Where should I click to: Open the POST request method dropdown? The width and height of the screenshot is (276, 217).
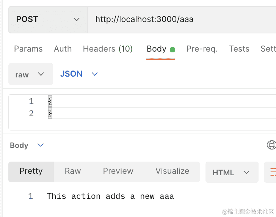[x=48, y=19]
